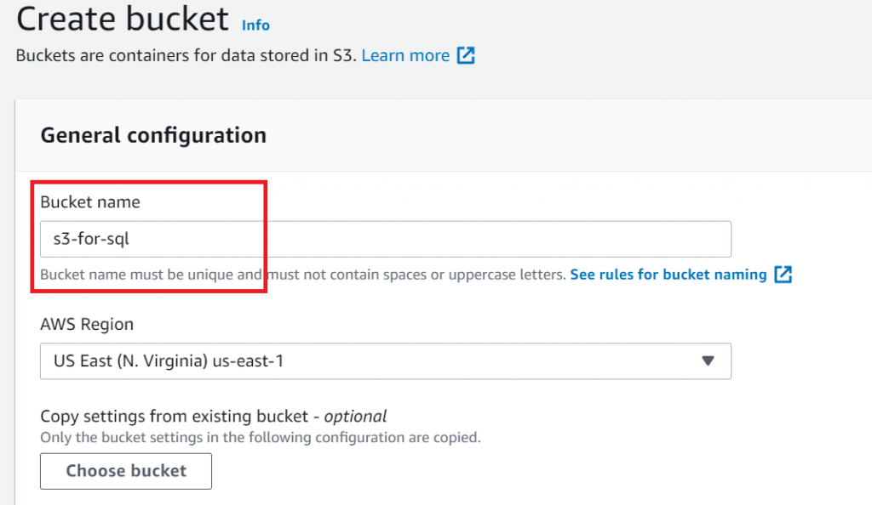Click the 'Buckets are containers' description text
The image size is (872, 505).
(186, 56)
